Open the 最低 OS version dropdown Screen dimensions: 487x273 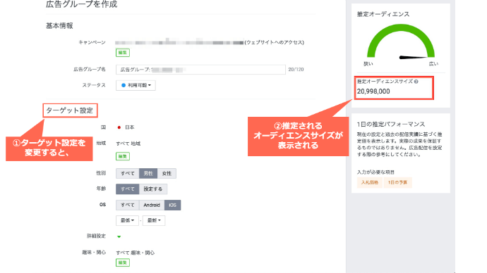127,221
